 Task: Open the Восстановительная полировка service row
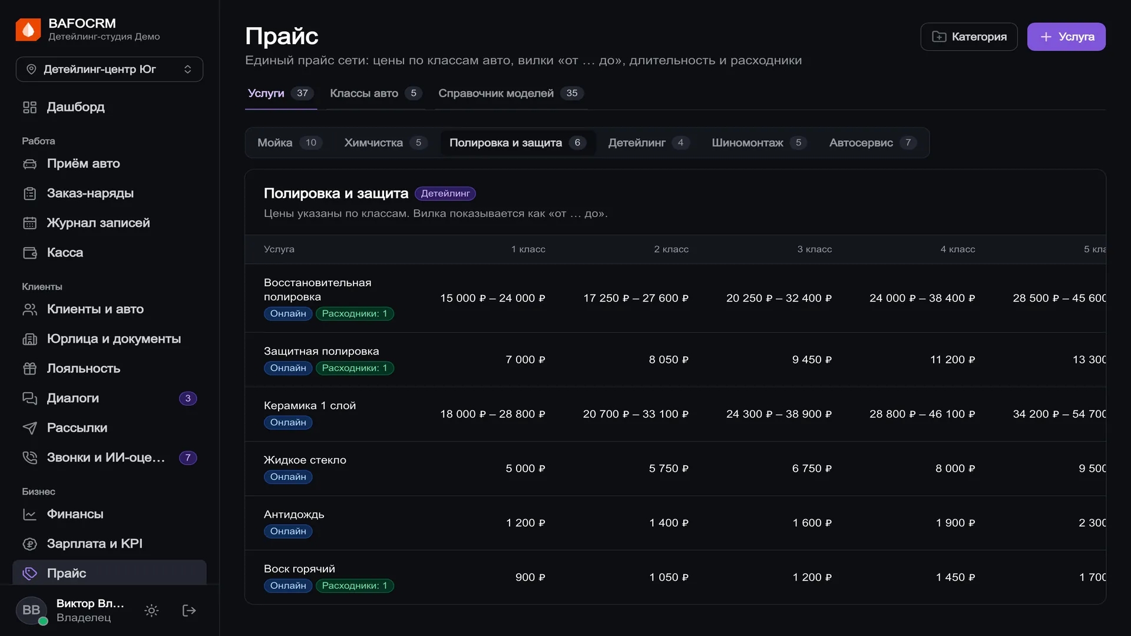[675, 299]
